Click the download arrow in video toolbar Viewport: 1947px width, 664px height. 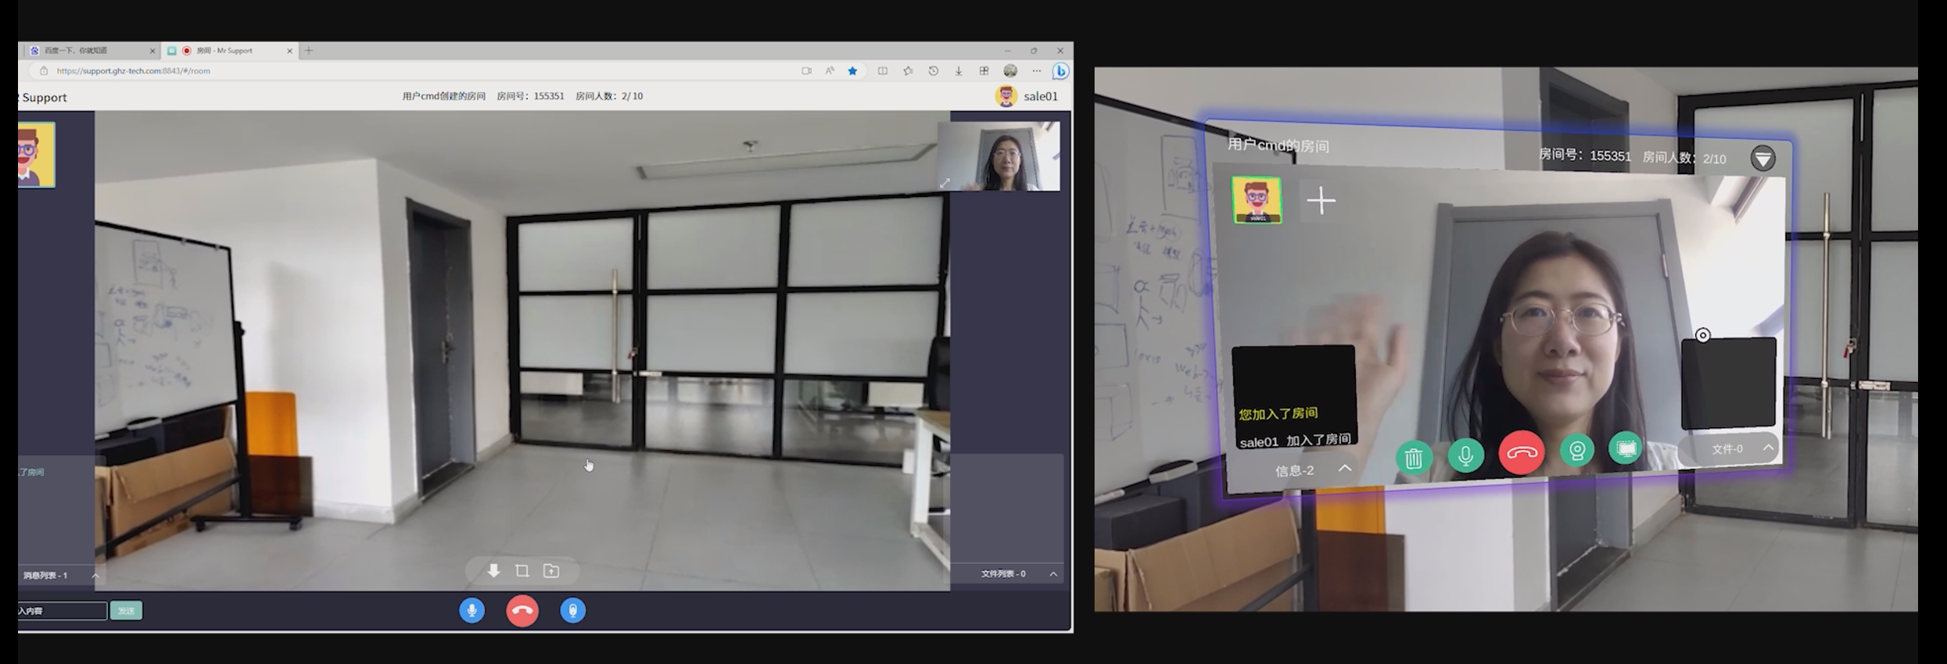tap(493, 571)
